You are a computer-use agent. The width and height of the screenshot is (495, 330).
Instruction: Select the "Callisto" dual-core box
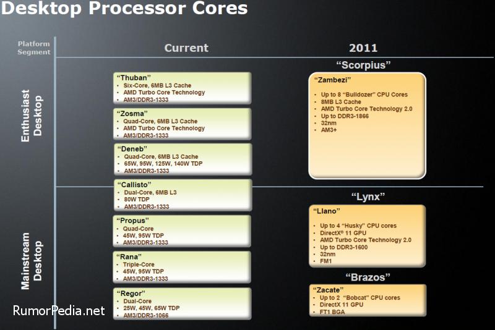[x=183, y=195]
